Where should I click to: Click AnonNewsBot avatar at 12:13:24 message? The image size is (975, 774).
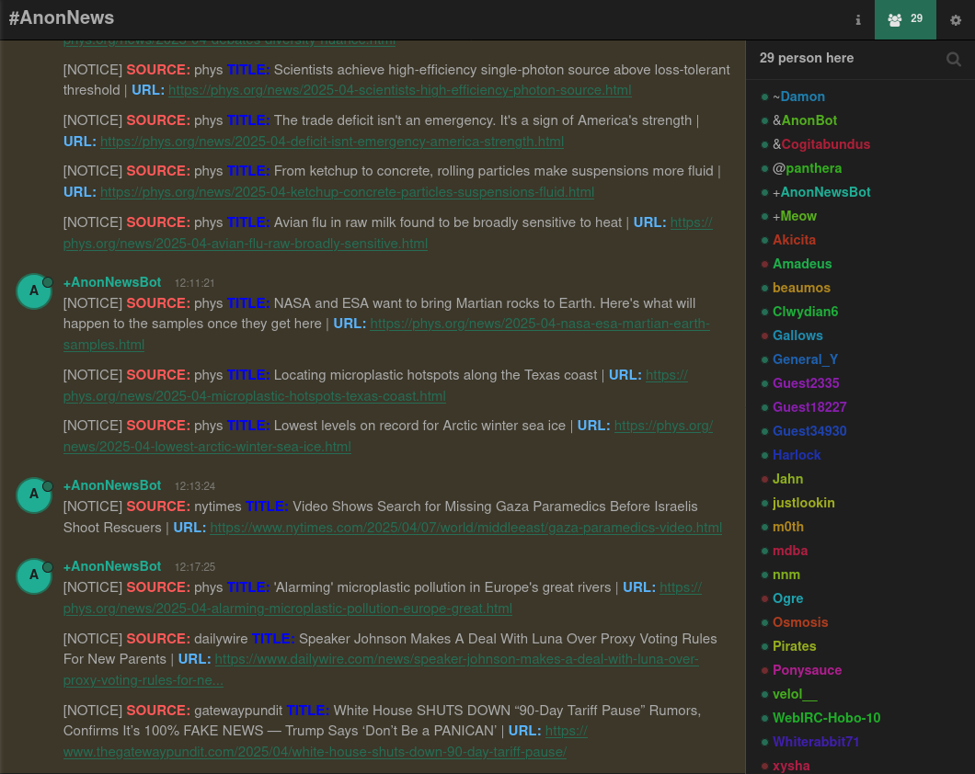[34, 495]
